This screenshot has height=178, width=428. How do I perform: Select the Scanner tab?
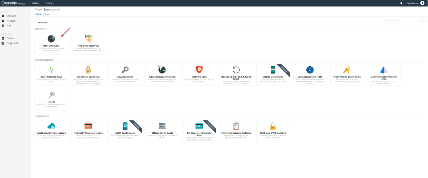(43, 23)
